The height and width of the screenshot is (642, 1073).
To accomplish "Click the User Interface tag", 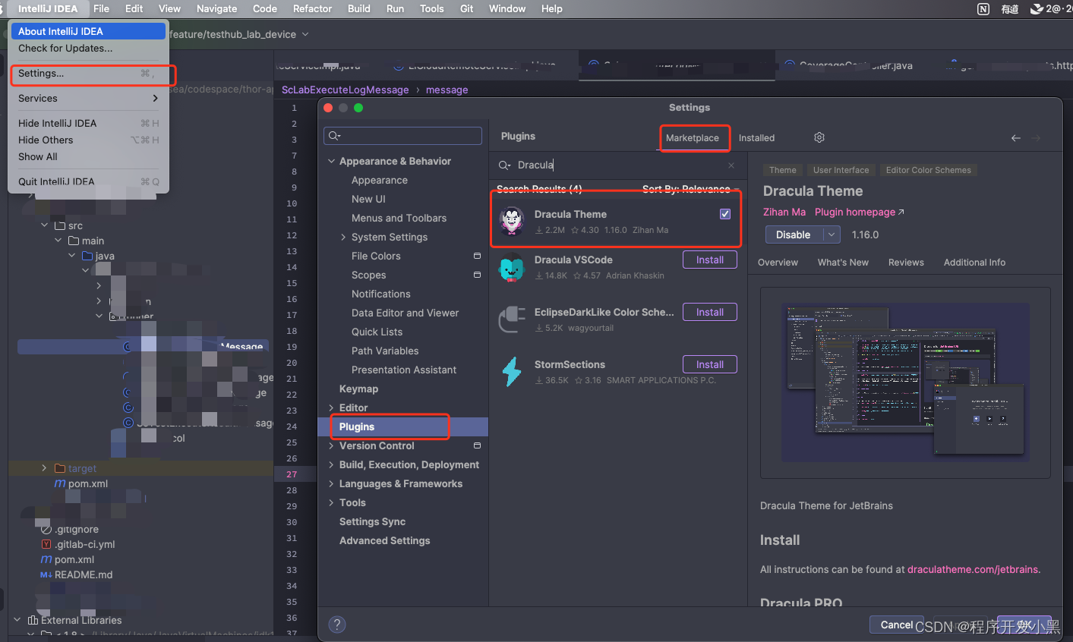I will pos(841,170).
